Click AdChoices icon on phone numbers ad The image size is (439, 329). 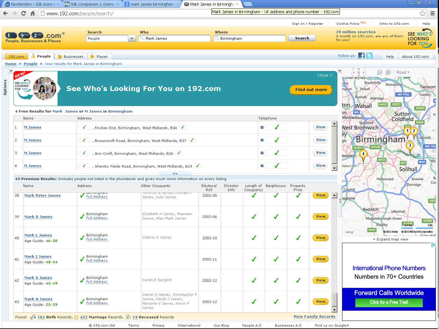point(433,245)
